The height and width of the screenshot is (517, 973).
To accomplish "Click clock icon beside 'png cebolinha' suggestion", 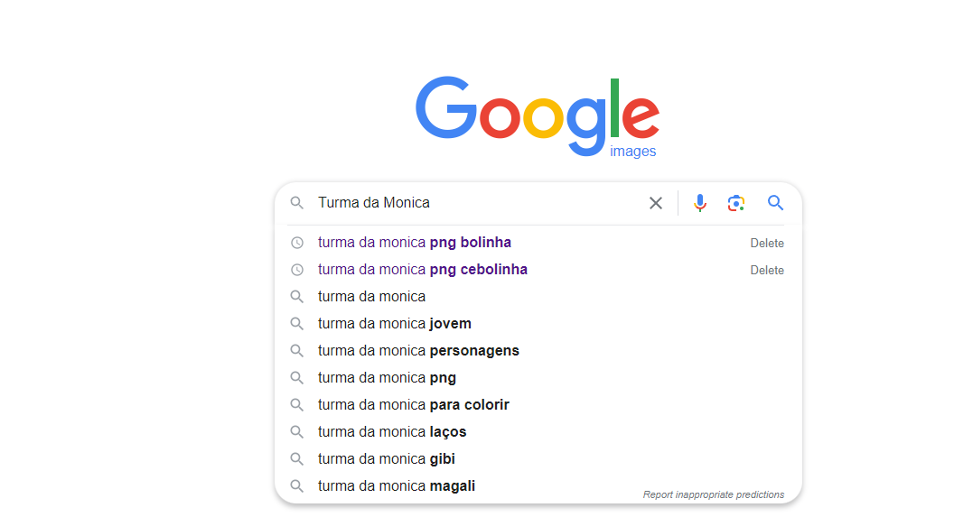I will [297, 270].
